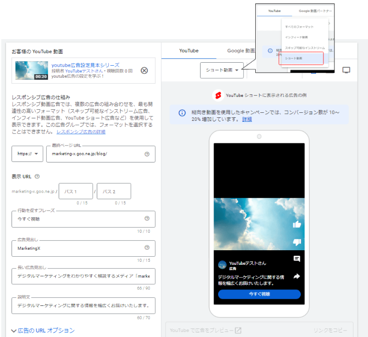Expand 広告の URL オプション section
Screen dimensions: 368x337
pos(43,330)
